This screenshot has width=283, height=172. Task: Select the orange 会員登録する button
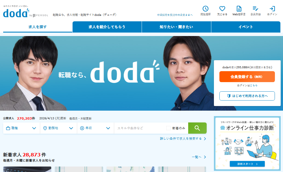[247, 77]
